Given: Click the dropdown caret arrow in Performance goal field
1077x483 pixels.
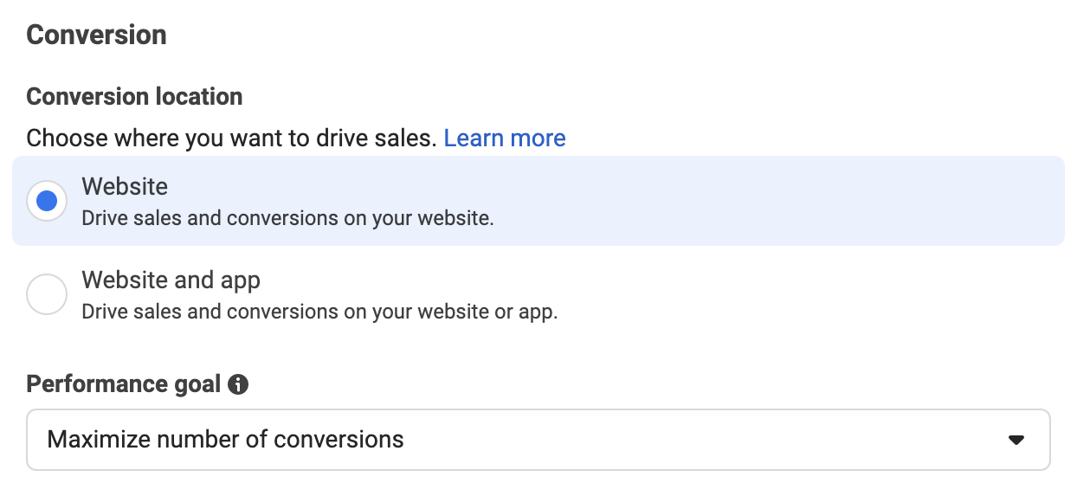Looking at the screenshot, I should [x=1016, y=440].
